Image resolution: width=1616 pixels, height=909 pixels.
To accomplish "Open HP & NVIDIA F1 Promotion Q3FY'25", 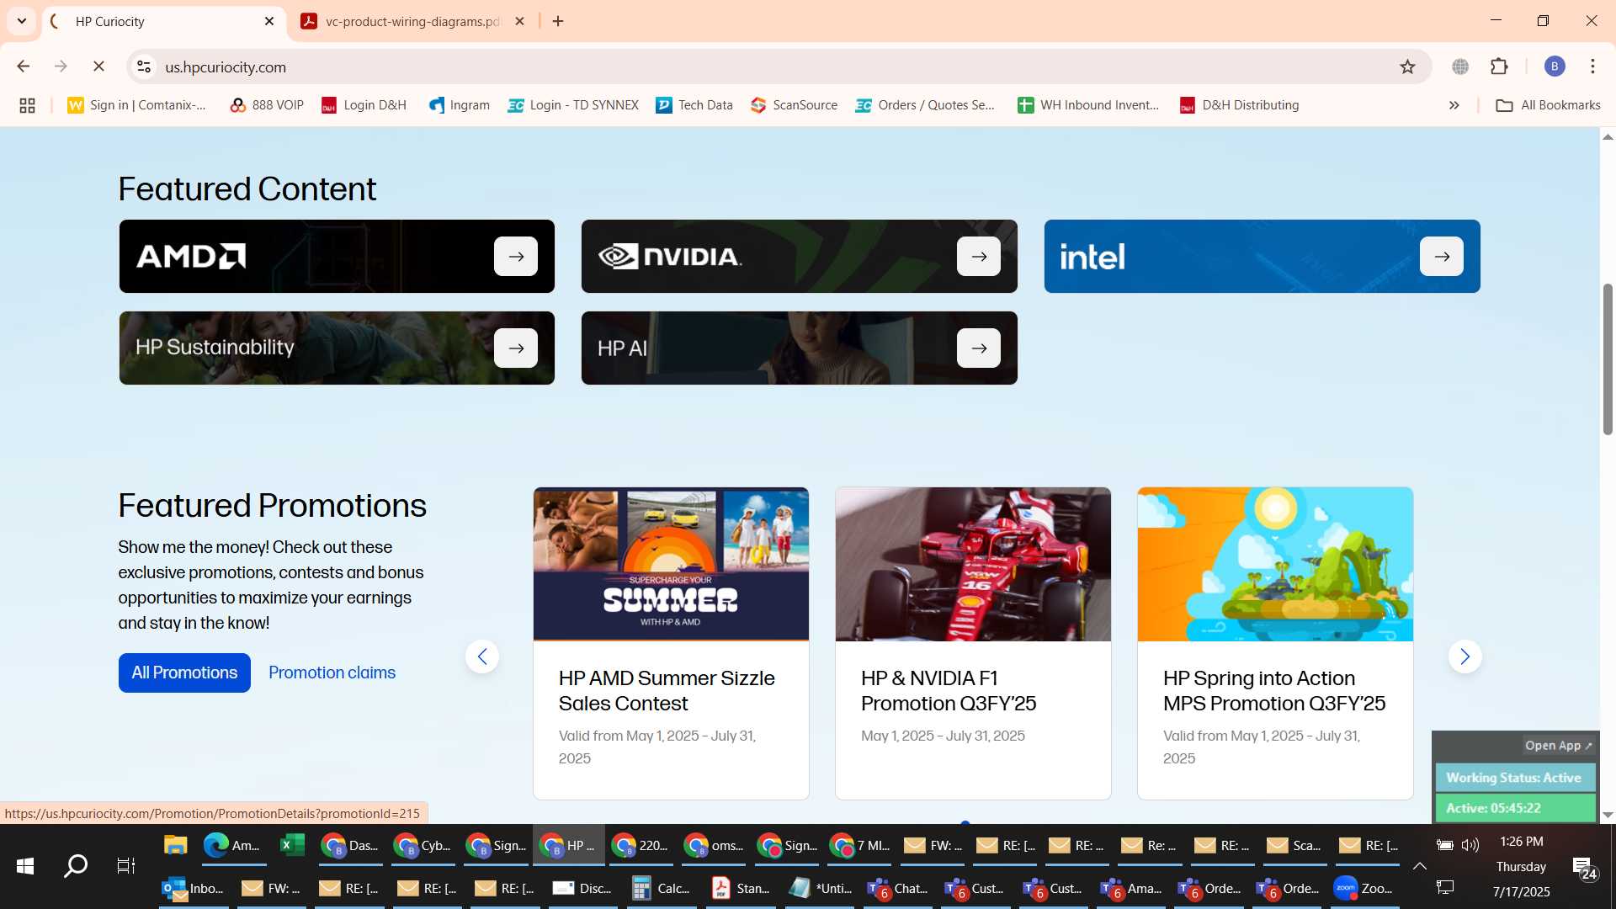I will [x=949, y=690].
